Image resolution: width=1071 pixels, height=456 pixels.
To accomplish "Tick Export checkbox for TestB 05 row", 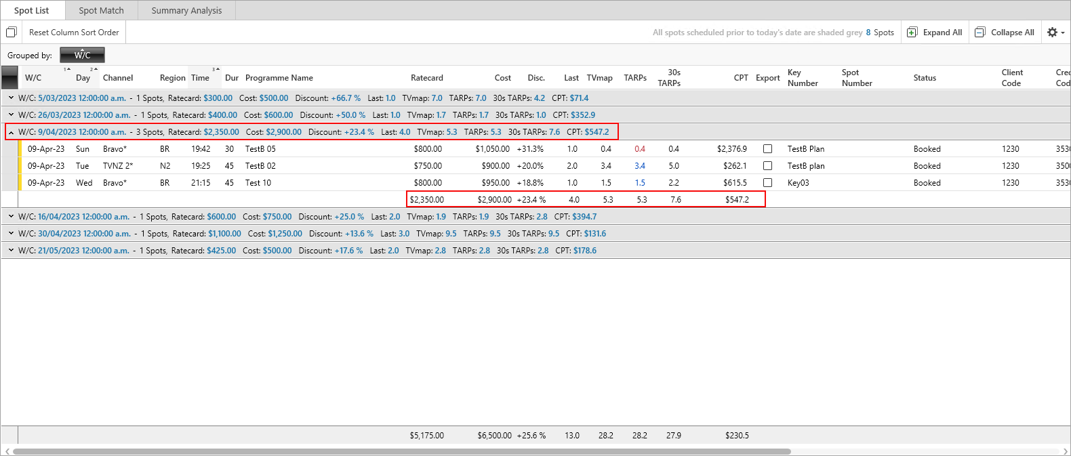I will [x=767, y=149].
